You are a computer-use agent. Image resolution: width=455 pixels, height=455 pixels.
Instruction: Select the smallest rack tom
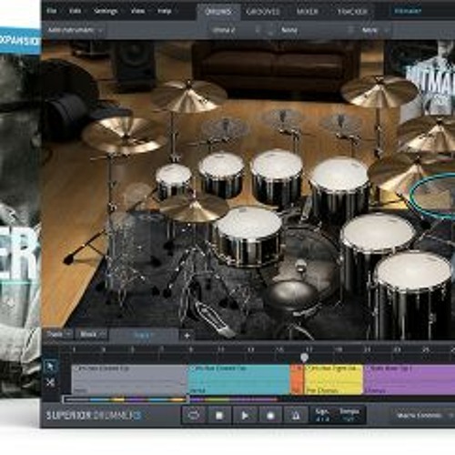(x=174, y=181)
